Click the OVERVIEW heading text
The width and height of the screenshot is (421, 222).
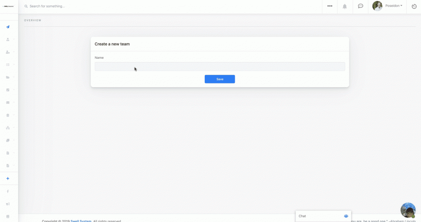pos(33,21)
